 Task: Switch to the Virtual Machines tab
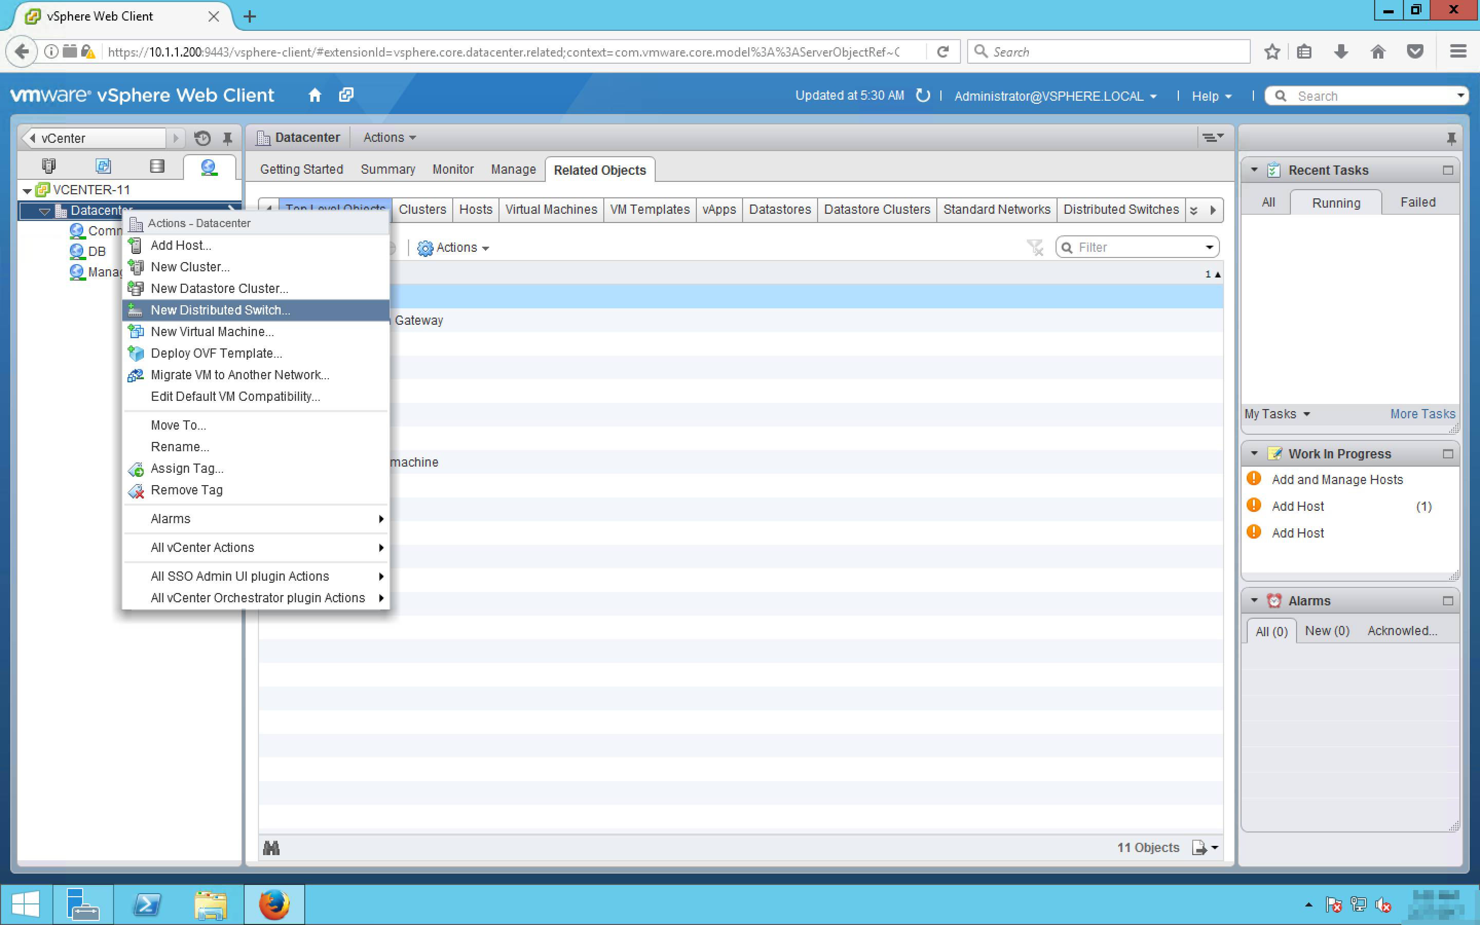click(550, 209)
